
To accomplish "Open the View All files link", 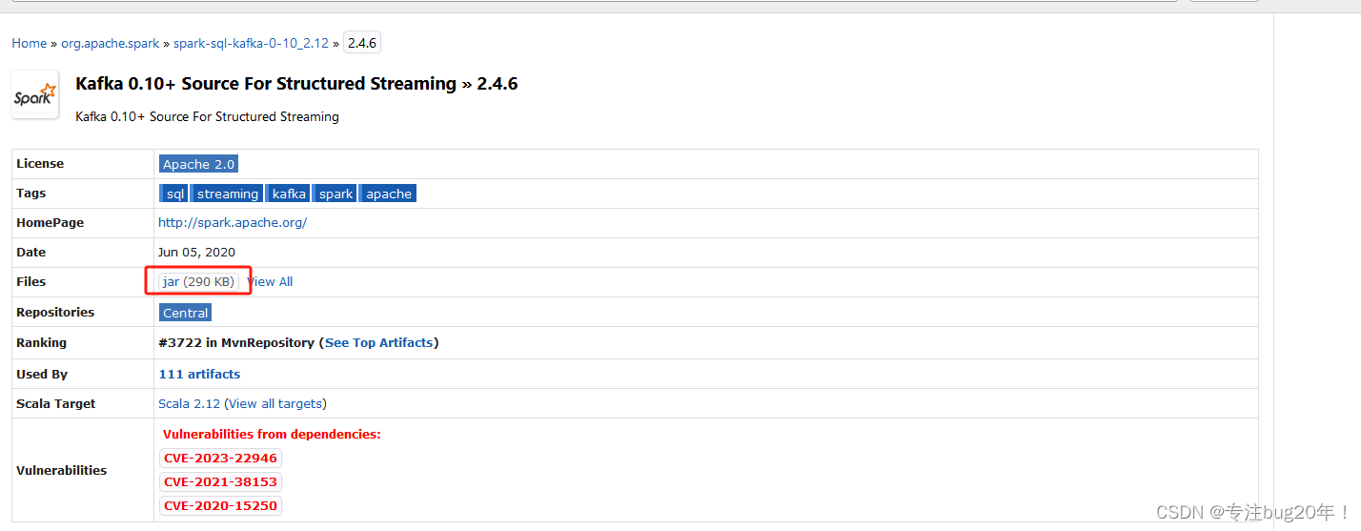I will tap(270, 281).
